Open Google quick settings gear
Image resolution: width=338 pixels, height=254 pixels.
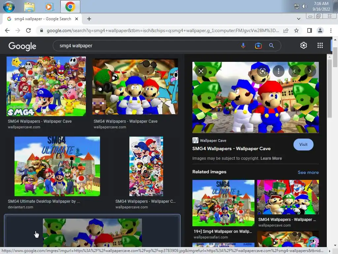[x=304, y=45]
